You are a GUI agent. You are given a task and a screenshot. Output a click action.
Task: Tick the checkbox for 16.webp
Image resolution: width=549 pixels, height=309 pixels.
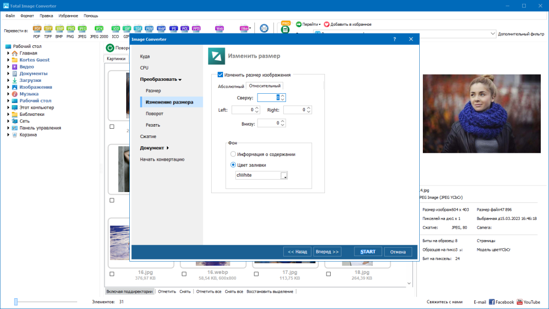pyautogui.click(x=184, y=274)
